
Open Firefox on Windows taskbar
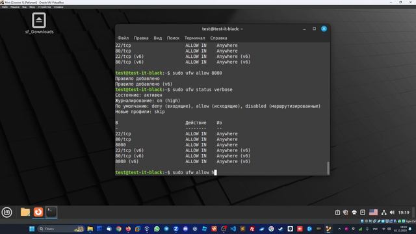click(128, 229)
